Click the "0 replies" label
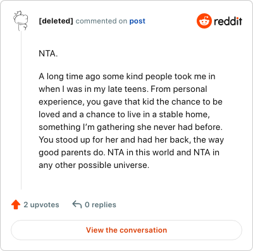The height and width of the screenshot is (251, 253). tap(101, 205)
